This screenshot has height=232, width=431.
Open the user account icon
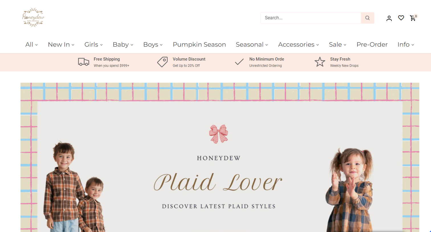pos(389,18)
